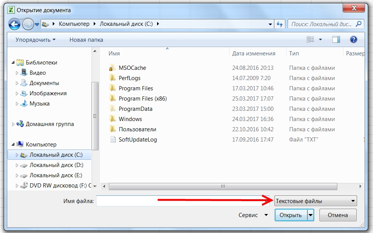Click the refresh address bar icon
Screen dimensions: 373x233
(x=280, y=24)
